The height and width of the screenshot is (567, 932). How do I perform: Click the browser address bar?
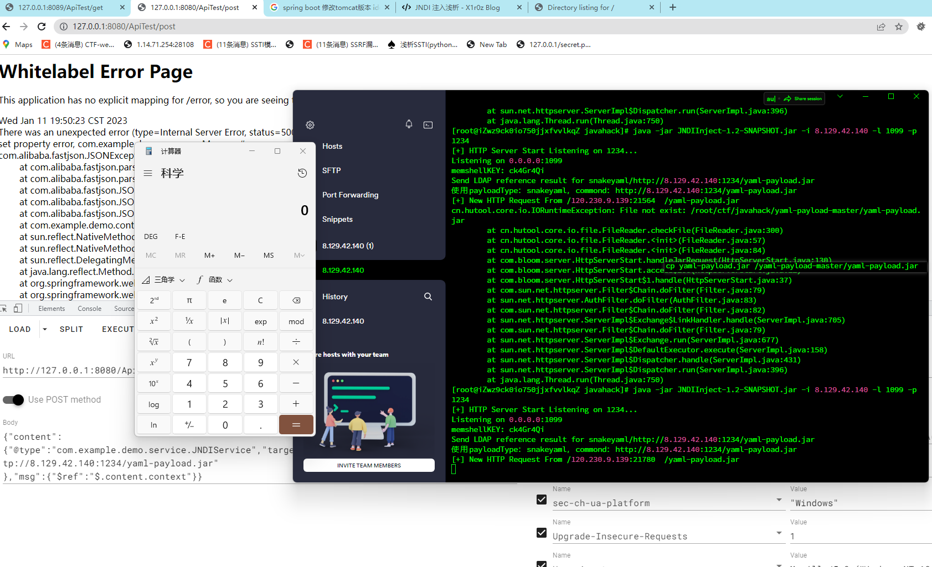(x=465, y=27)
